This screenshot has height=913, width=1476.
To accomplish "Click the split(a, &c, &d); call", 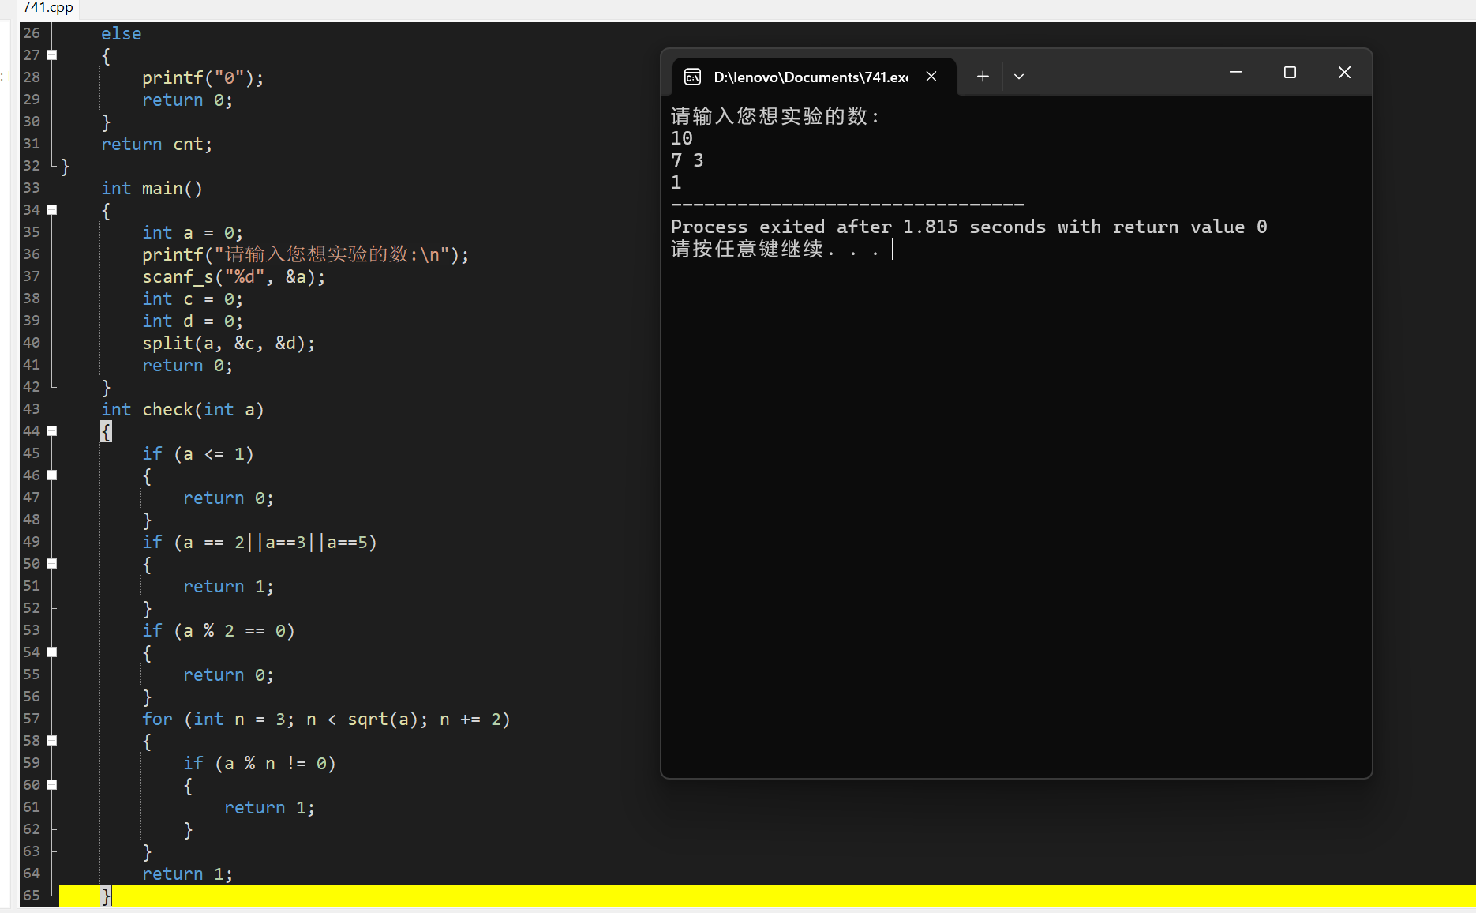I will (x=229, y=344).
